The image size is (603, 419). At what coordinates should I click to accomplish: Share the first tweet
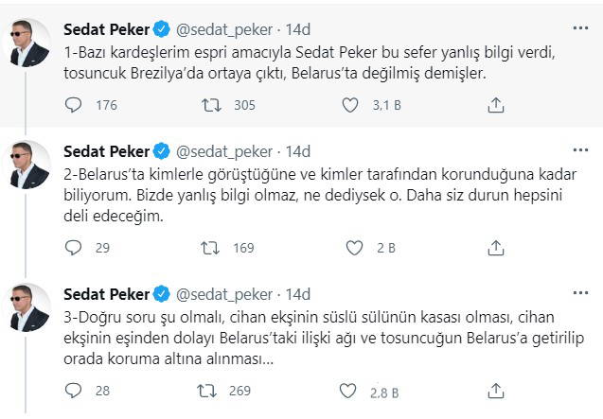(x=495, y=106)
